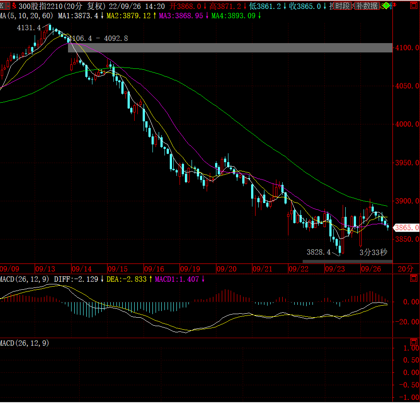The width and height of the screenshot is (420, 403).
Task: Click the 20分 period label on time axis
Action: click(405, 269)
